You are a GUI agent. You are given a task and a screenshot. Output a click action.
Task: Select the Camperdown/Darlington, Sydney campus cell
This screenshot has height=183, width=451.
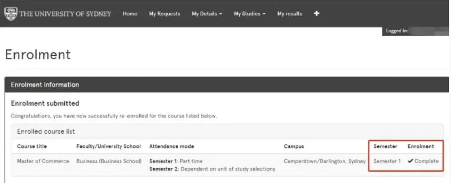coord(325,161)
